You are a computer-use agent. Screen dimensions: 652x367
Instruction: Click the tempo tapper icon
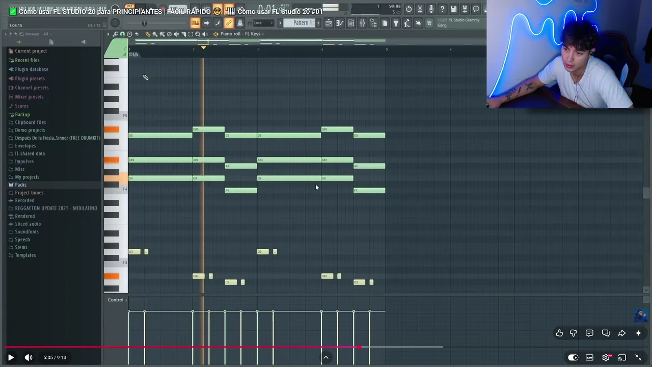pyautogui.click(x=407, y=23)
